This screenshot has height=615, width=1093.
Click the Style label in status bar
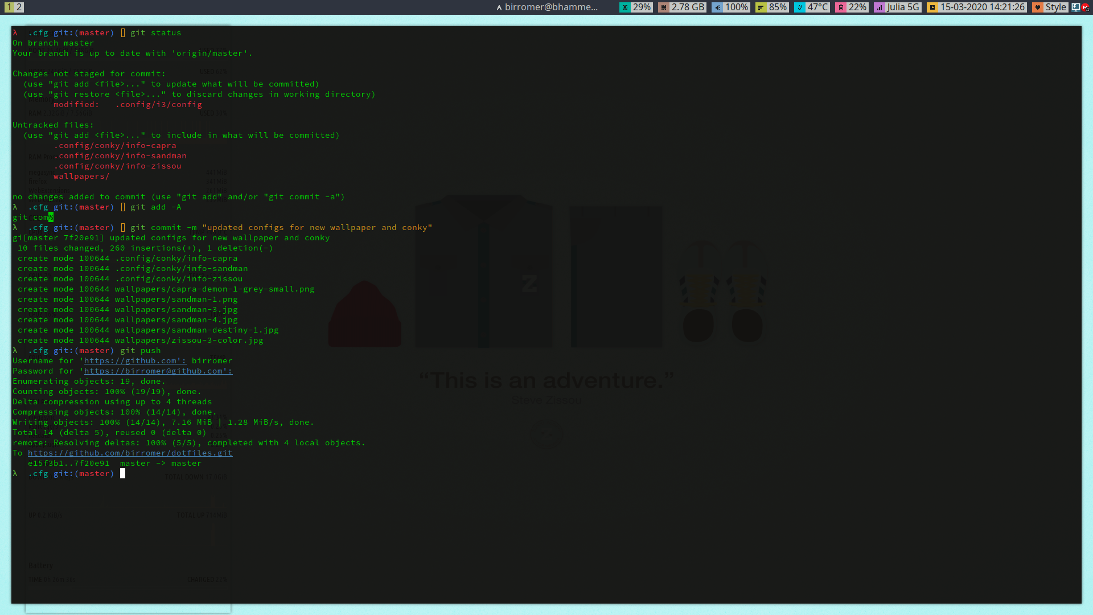tap(1055, 7)
